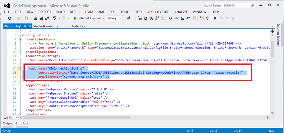Click the Visual Studio logo in the title bar
This screenshot has width=284, height=133.
7,6
